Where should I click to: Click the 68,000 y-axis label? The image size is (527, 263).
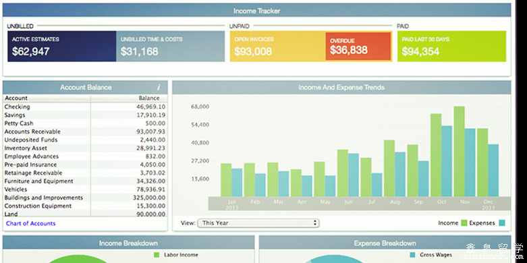[200, 107]
